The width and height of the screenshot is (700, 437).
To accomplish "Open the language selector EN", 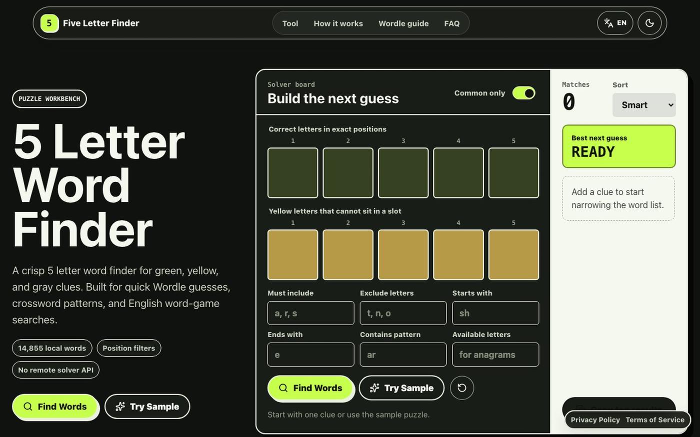I will click(x=615, y=23).
